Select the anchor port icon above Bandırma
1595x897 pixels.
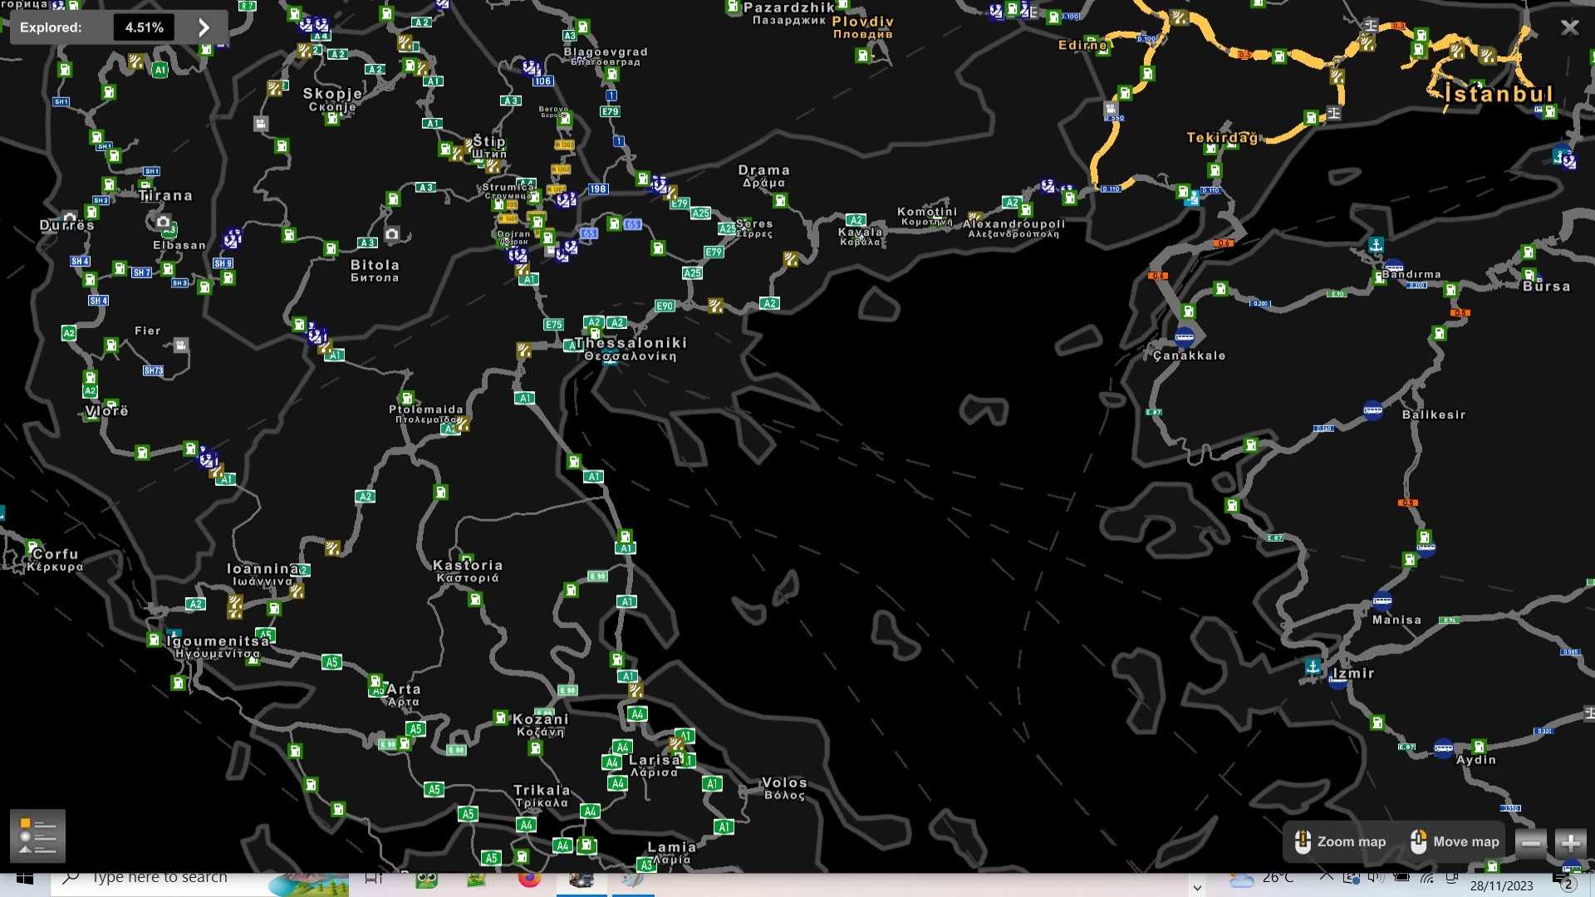[x=1377, y=245]
